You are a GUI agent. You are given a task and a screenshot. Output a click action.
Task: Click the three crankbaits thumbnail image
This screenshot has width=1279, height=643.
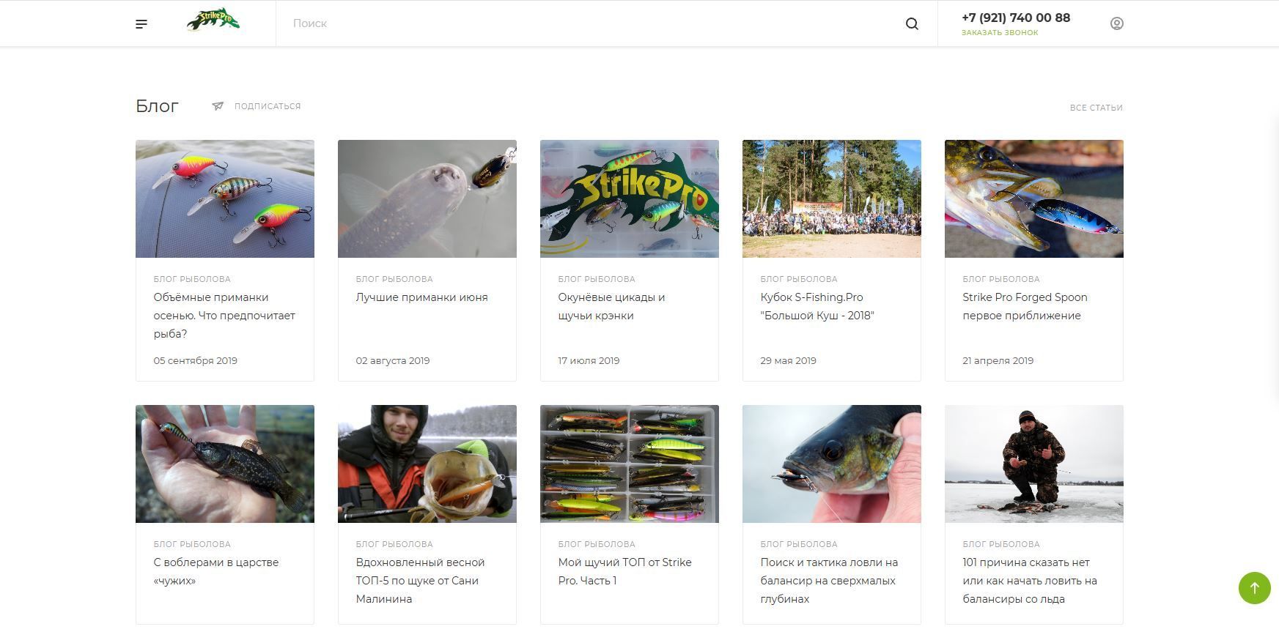tap(225, 199)
